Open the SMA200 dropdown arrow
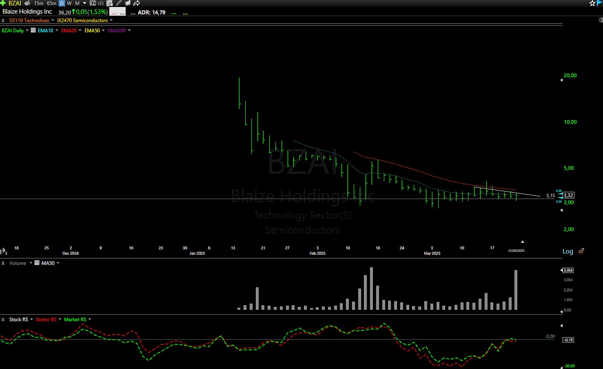The width and height of the screenshot is (603, 369). coord(129,30)
